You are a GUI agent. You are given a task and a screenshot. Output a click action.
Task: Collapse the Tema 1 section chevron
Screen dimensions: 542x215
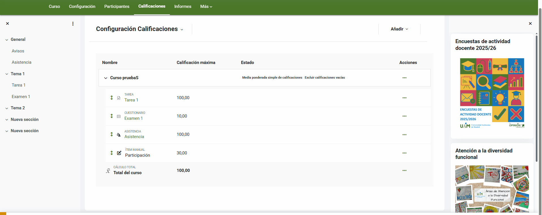[7, 74]
